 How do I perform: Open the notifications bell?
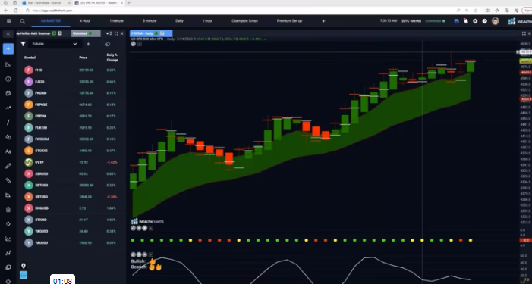(x=466, y=21)
